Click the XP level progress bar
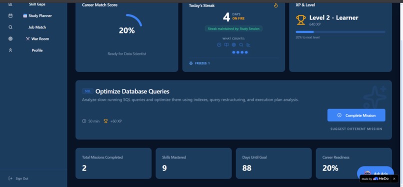 (x=340, y=32)
